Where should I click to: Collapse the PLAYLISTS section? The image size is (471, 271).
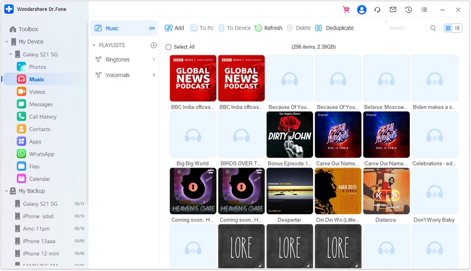point(94,45)
